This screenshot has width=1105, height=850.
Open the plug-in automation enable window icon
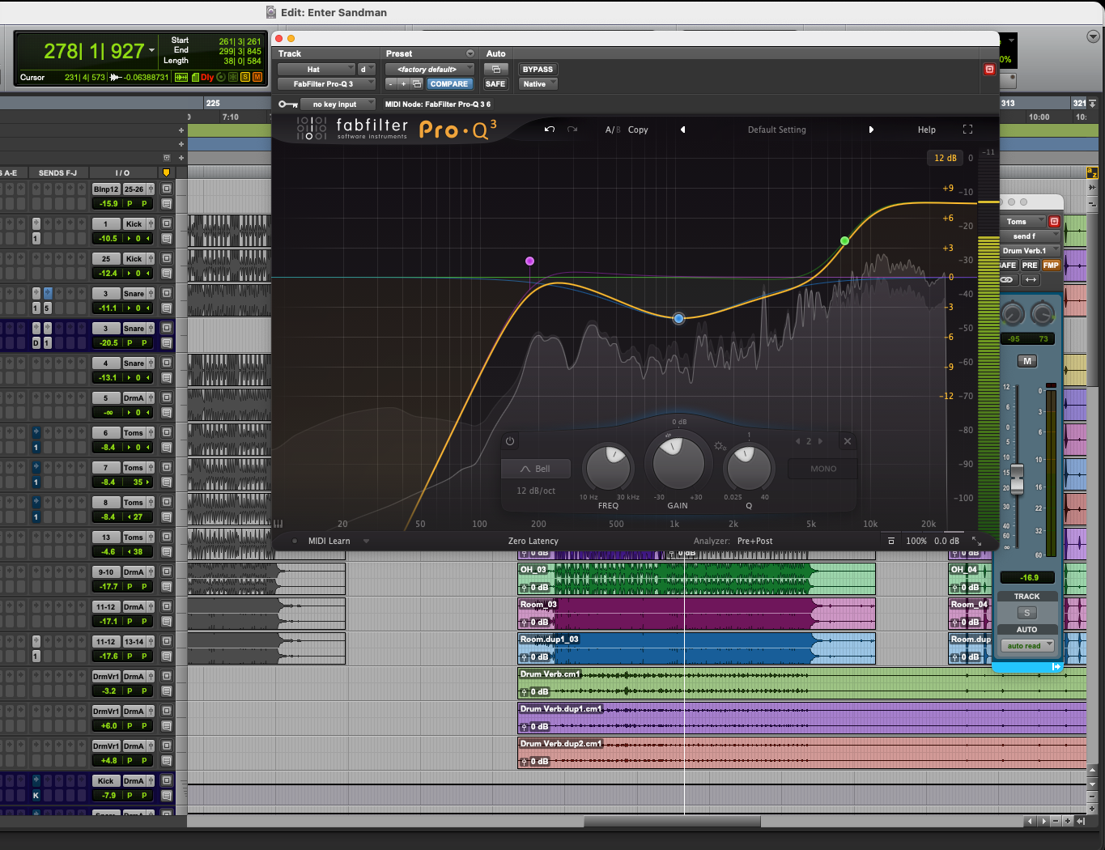(x=495, y=70)
